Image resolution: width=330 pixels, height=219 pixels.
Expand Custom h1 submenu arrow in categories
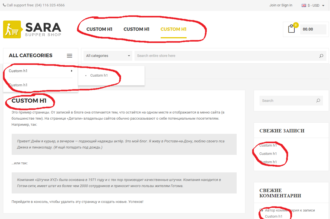click(72, 71)
